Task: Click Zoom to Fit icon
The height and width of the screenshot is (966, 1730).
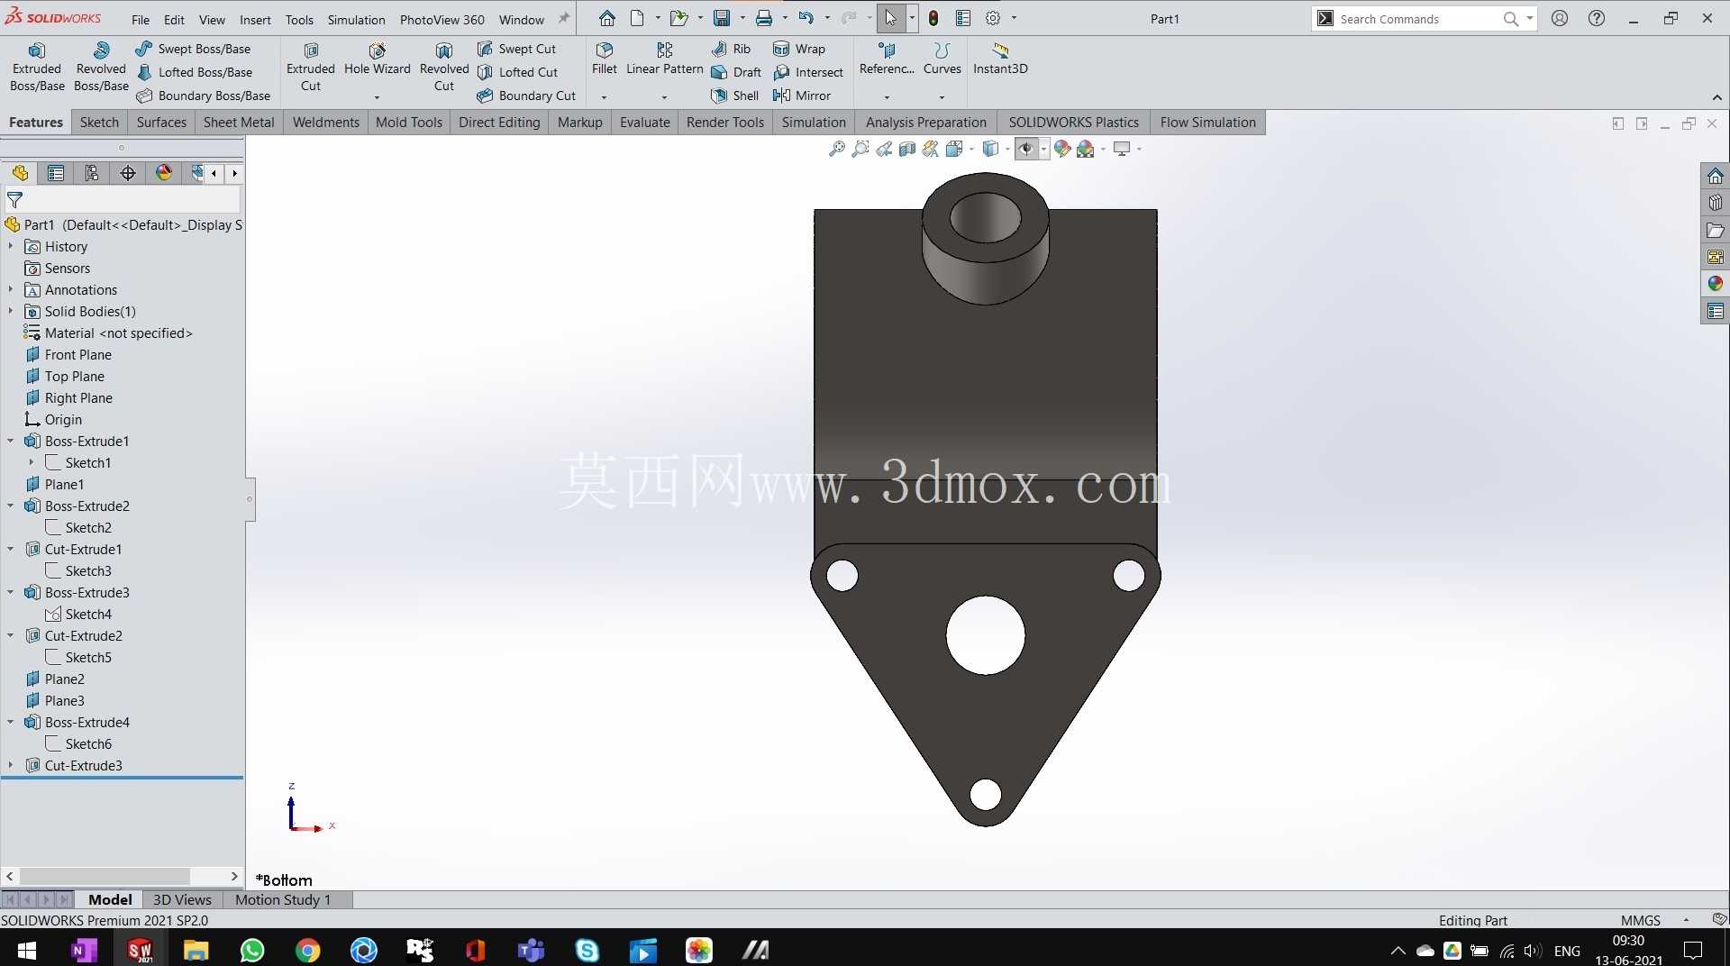Action: tap(837, 149)
